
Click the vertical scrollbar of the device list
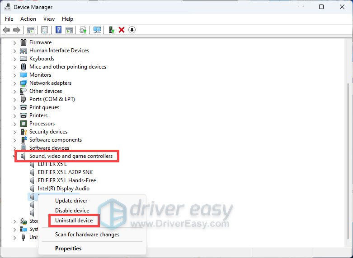click(x=347, y=135)
